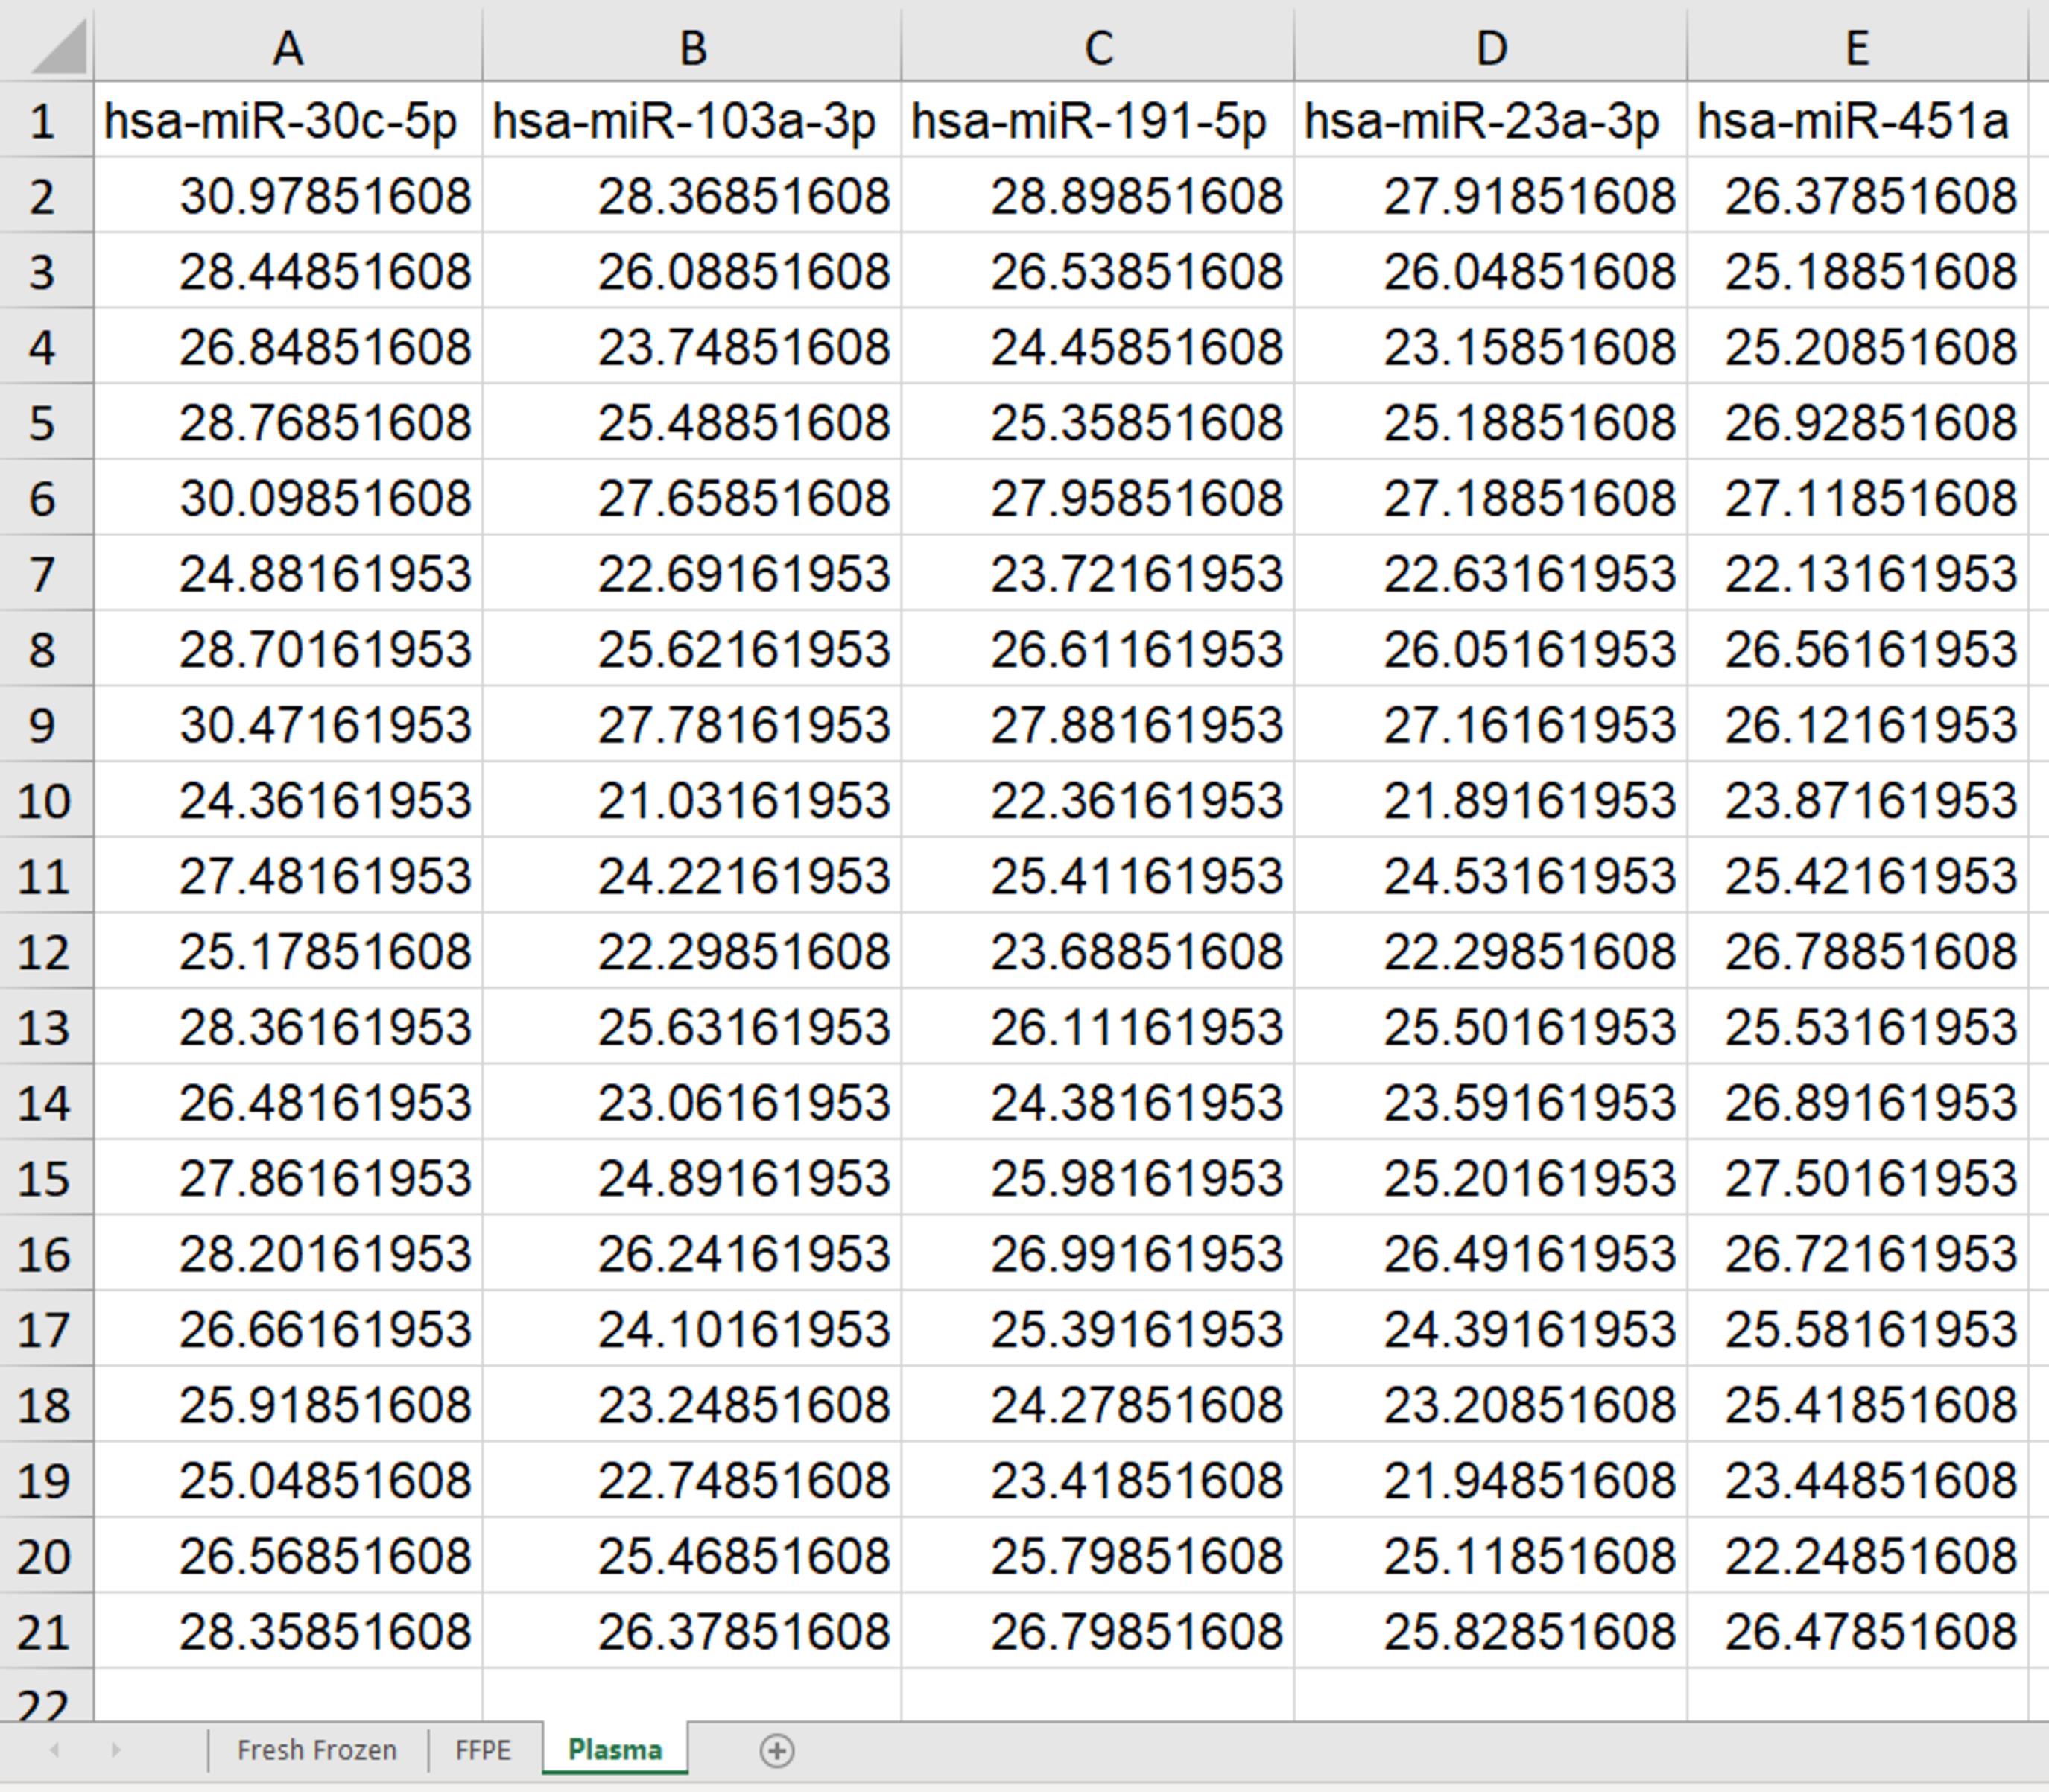Switch to the Fresh Frozen sheet tab
2049x1792 pixels.
317,1750
